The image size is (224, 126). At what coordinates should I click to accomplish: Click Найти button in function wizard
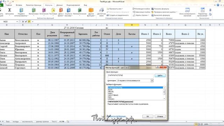[x=160, y=76]
